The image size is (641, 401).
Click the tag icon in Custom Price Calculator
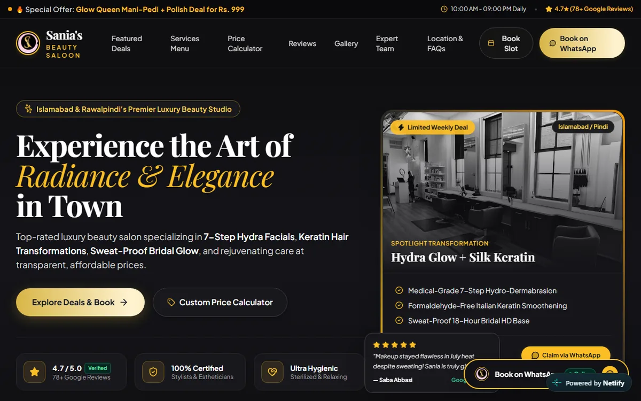tap(171, 303)
